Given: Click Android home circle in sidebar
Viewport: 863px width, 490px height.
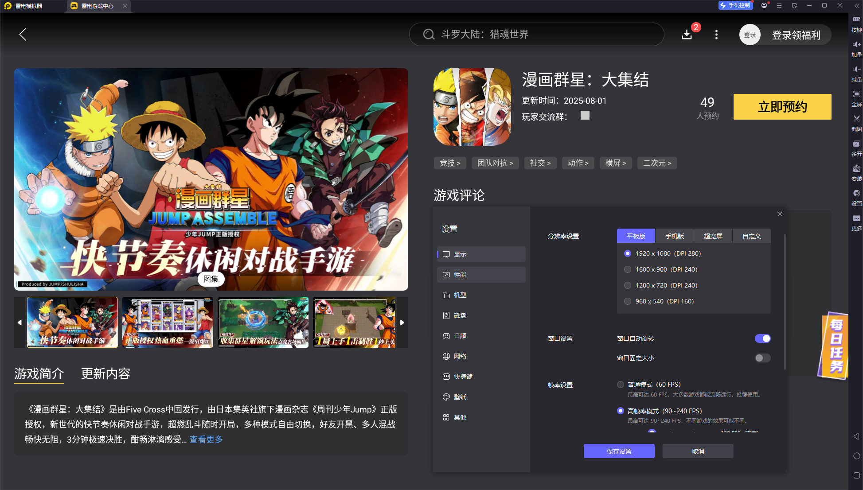Looking at the screenshot, I should 856,456.
